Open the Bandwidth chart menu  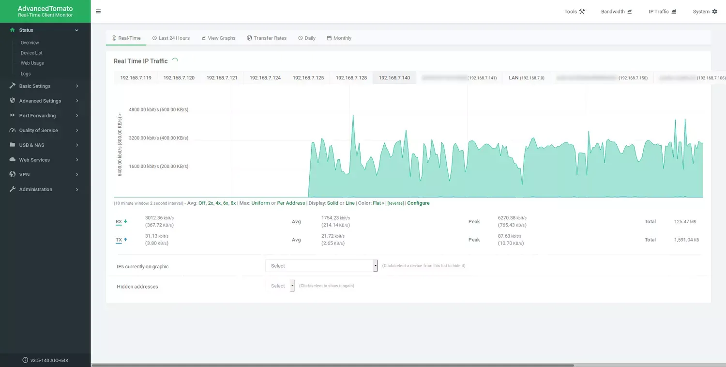(616, 12)
